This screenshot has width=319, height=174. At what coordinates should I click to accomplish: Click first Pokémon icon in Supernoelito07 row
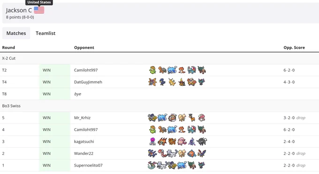pyautogui.click(x=152, y=165)
